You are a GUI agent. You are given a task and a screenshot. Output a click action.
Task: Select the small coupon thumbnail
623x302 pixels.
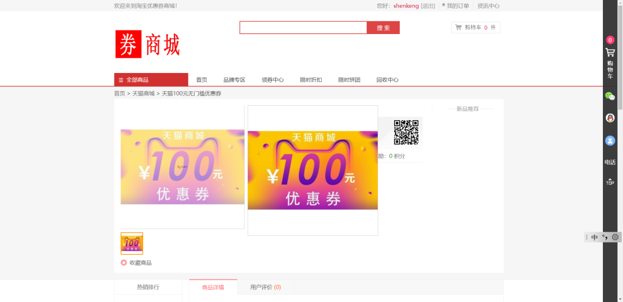(132, 243)
